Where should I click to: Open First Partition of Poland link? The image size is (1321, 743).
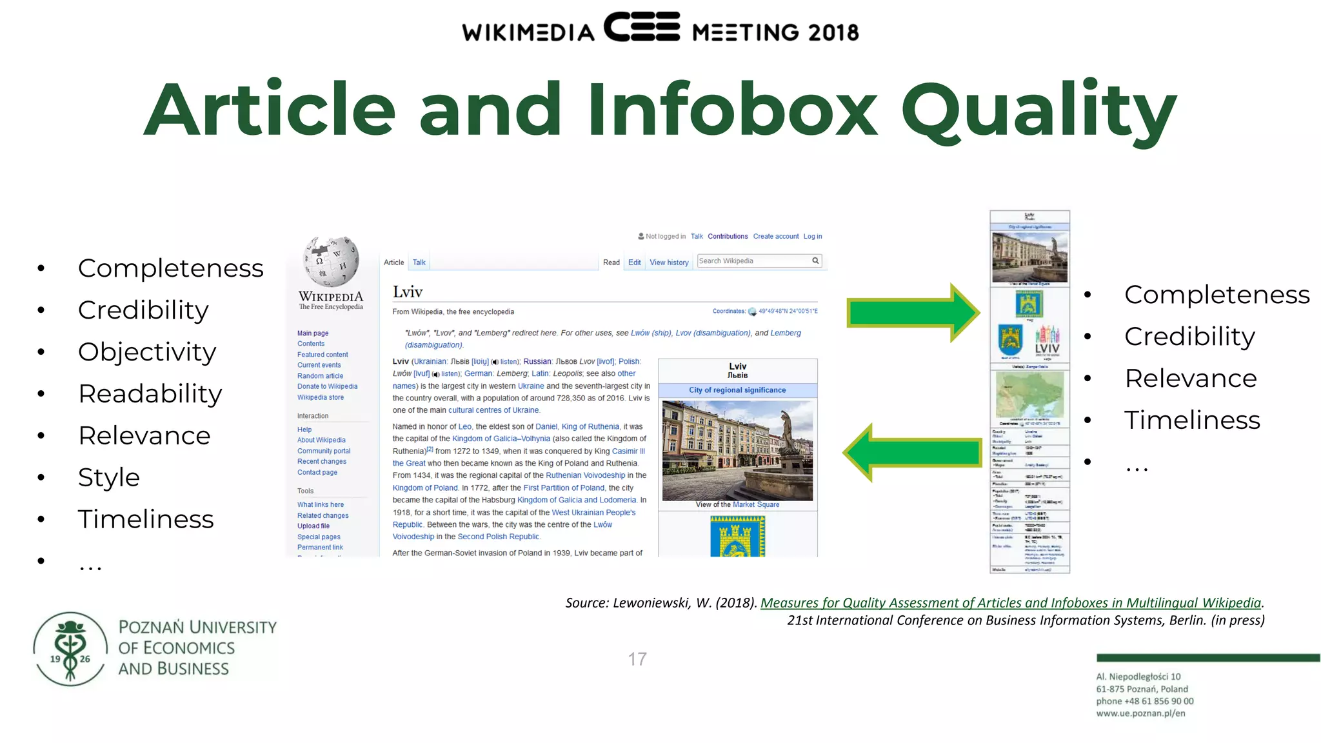coord(564,488)
